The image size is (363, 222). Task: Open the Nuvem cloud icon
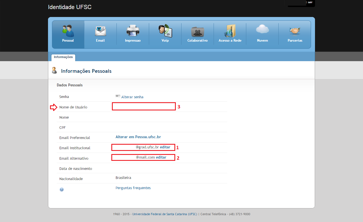pos(262,29)
